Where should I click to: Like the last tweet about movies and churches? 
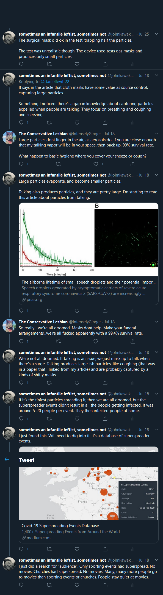point(77,585)
